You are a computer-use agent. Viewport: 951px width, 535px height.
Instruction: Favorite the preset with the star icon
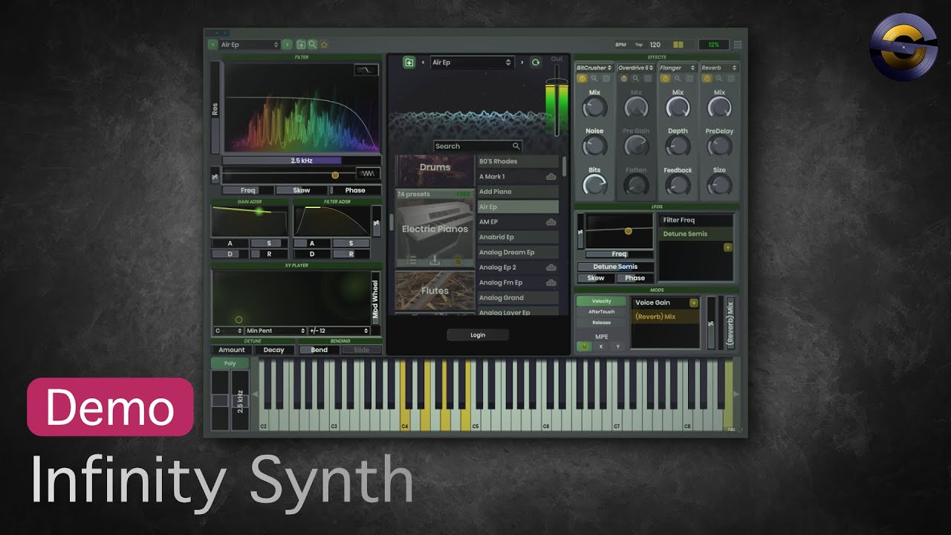(325, 45)
